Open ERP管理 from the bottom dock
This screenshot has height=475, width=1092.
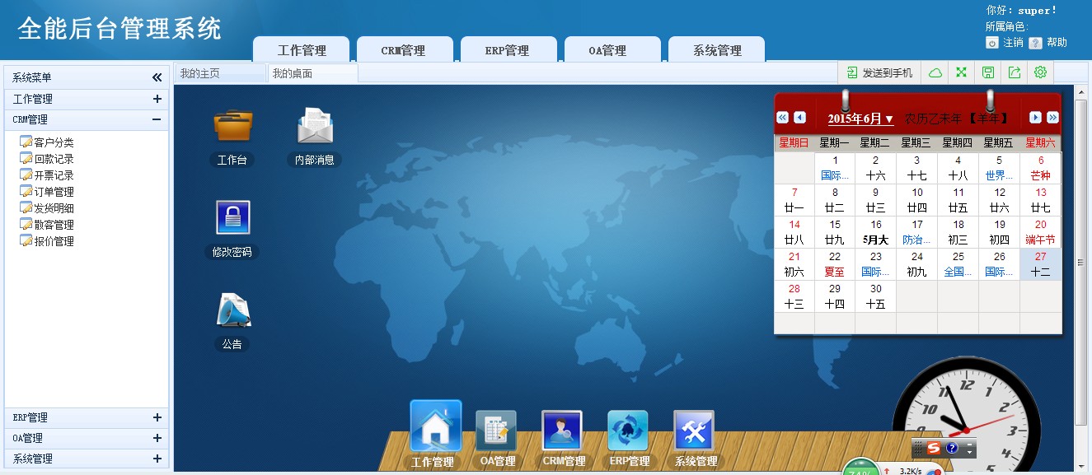628,431
